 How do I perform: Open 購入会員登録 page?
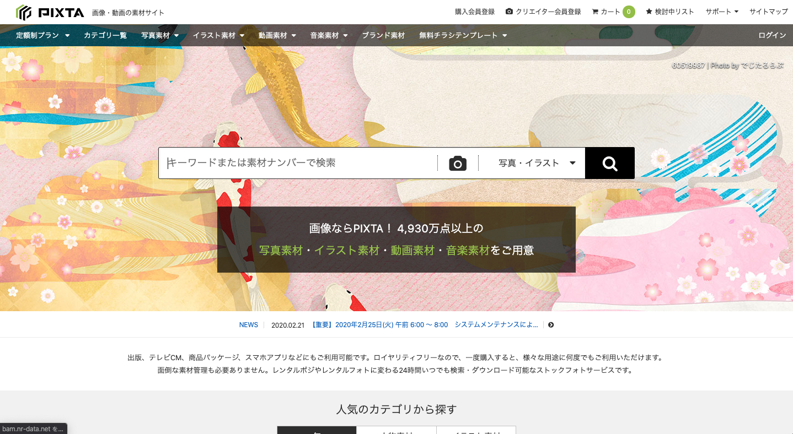[475, 12]
